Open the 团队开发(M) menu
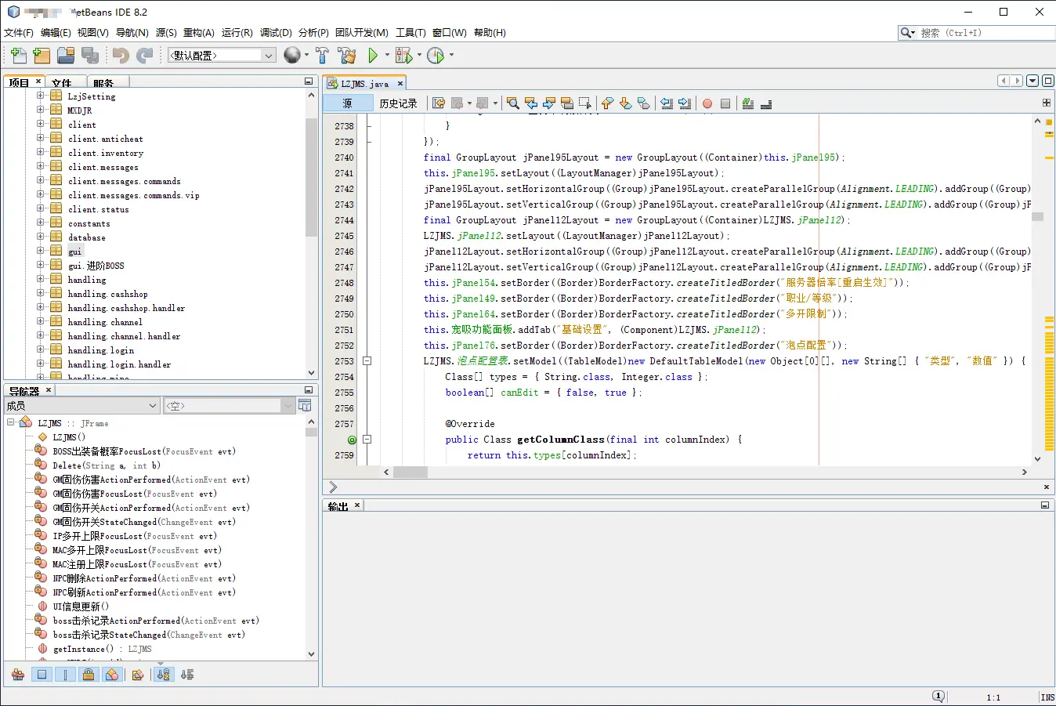Image resolution: width=1056 pixels, height=706 pixels. 362,33
